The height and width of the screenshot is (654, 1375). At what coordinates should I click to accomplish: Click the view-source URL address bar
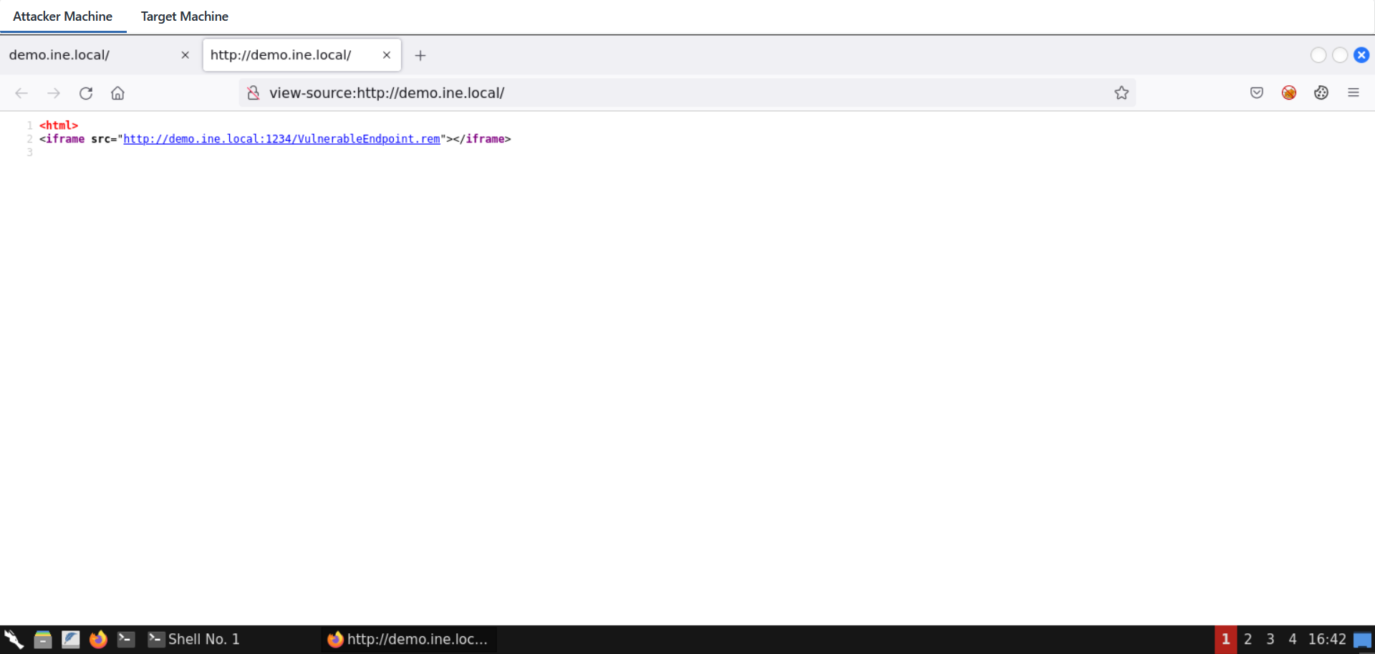645,93
